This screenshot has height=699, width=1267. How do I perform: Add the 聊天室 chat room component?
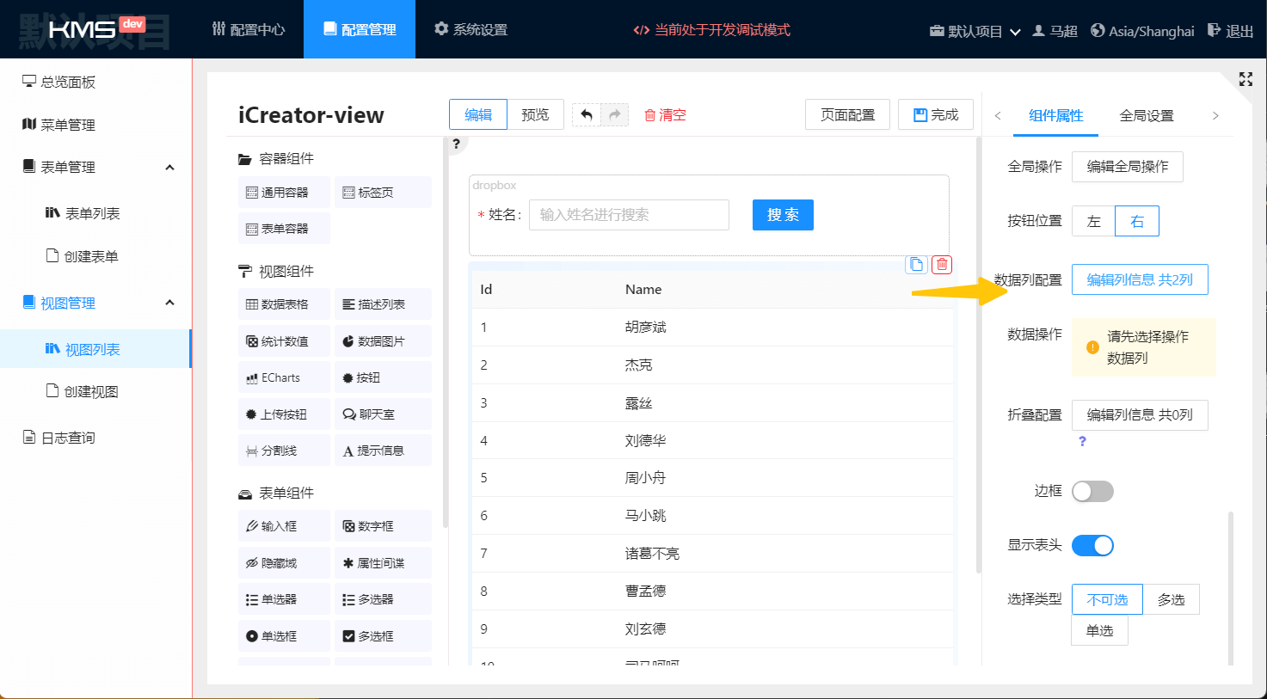click(x=382, y=414)
